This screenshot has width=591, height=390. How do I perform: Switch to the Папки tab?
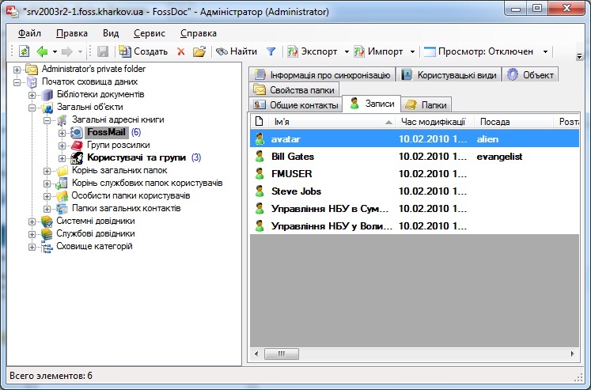(x=426, y=104)
